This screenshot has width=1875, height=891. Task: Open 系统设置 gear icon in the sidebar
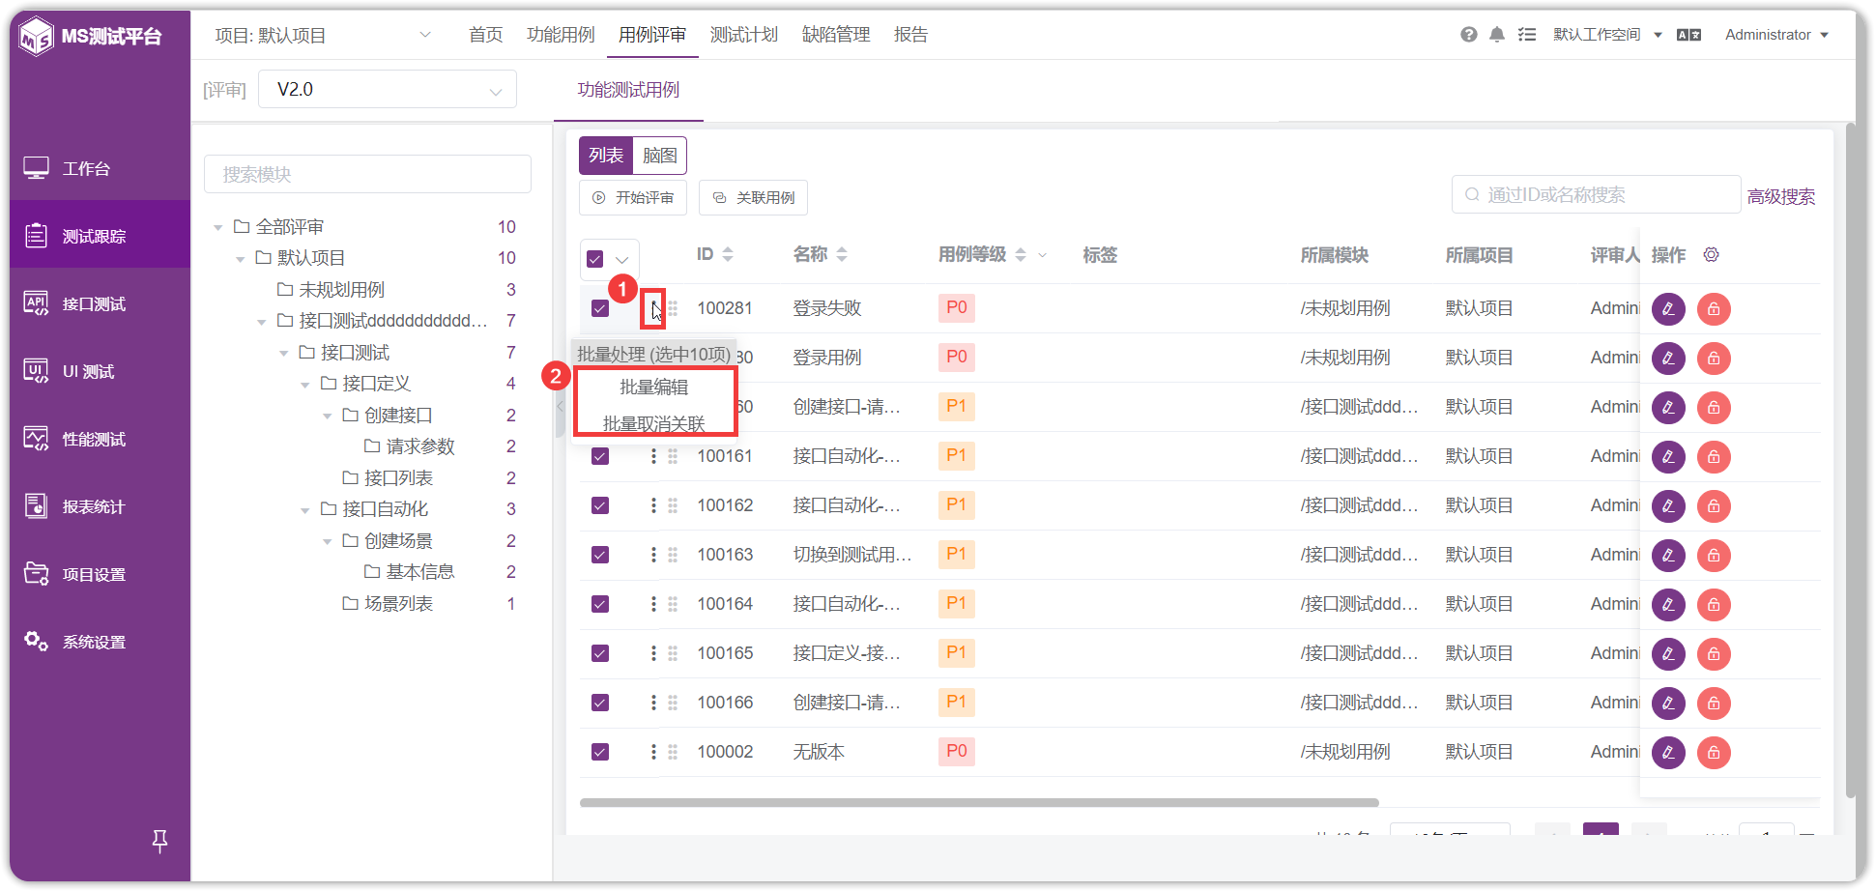tap(37, 642)
